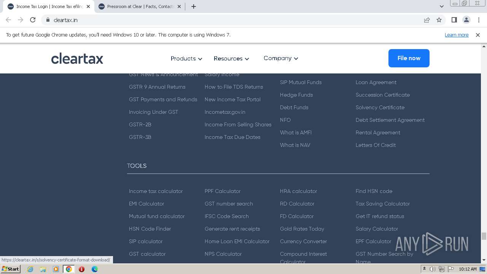The image size is (487, 274).
Task: Open Chrome's three-dot menu
Action: [479, 20]
